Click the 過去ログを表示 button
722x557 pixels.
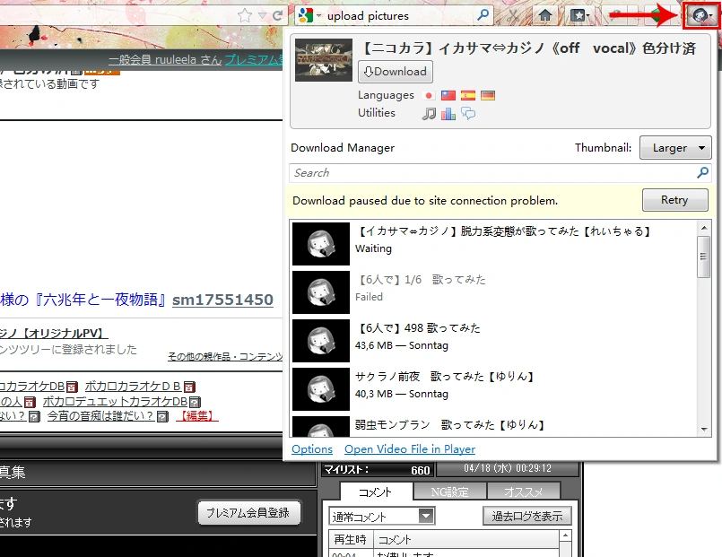coord(527,516)
